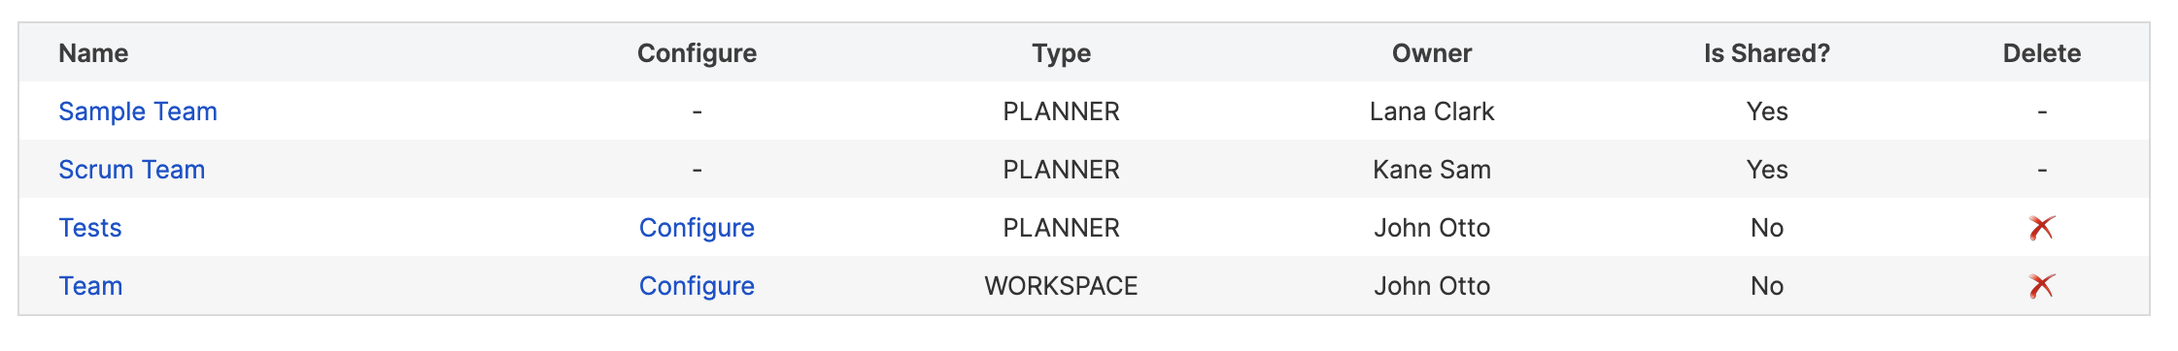2178x351 pixels.
Task: Click owner Lana Clark cell
Action: pos(1432,112)
